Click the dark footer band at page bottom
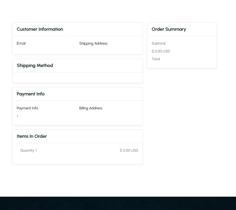Screen dimensions: 236x210 pyautogui.click(x=118, y=203)
